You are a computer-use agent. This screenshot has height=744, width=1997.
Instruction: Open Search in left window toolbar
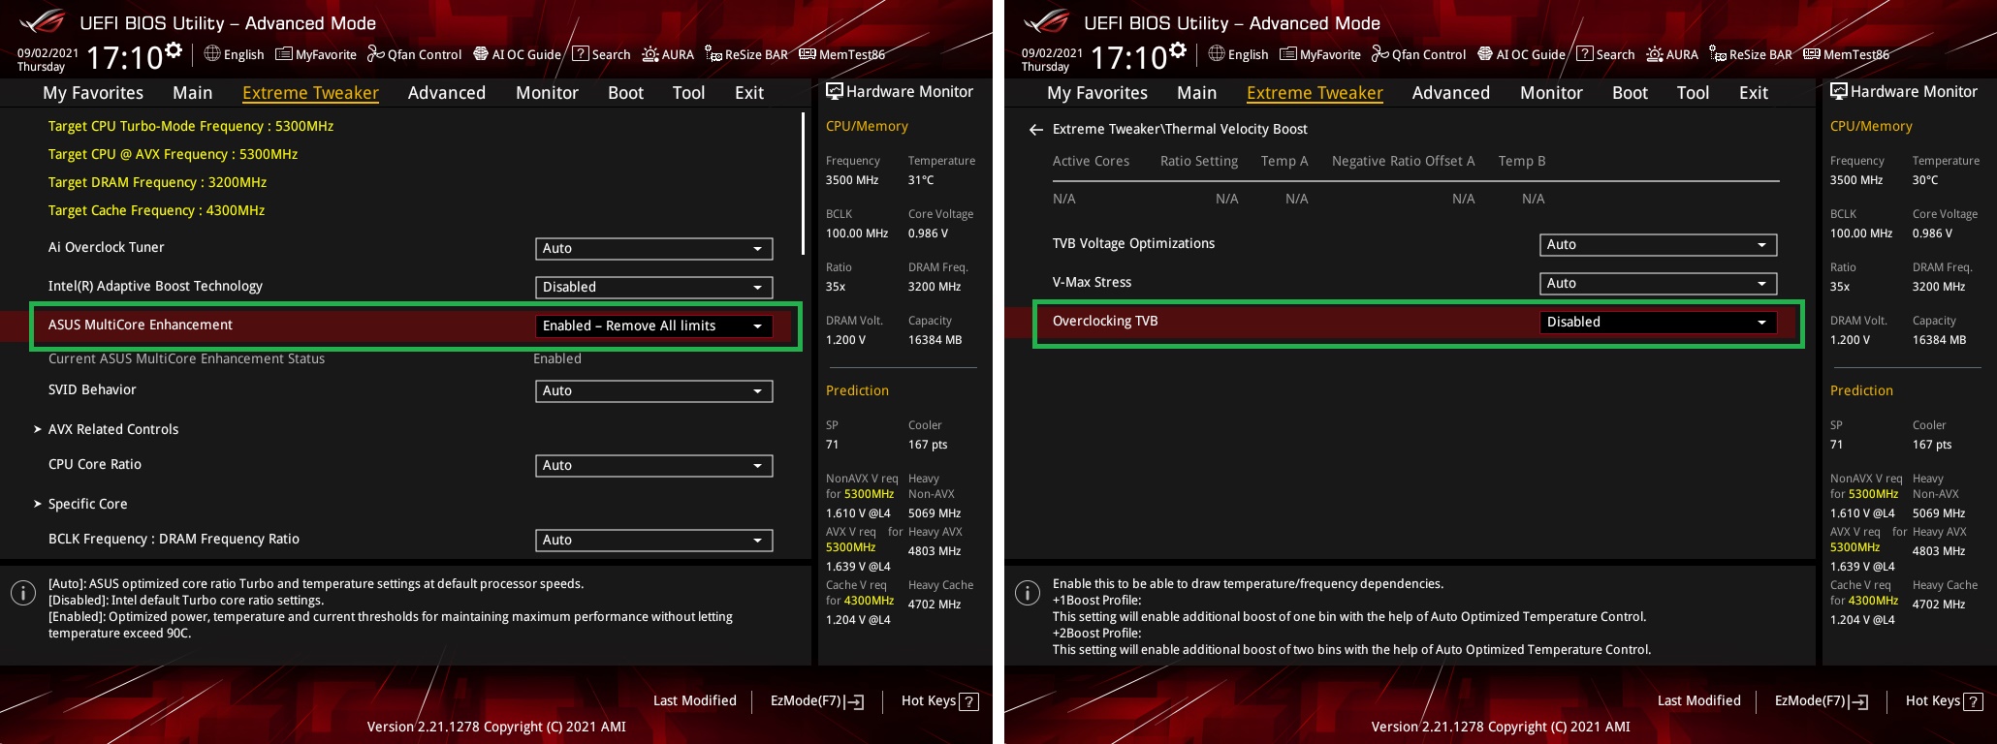click(x=601, y=54)
